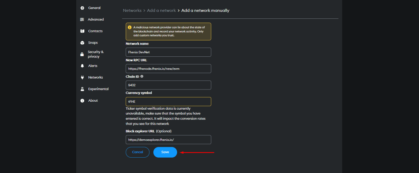The image size is (419, 173).
Task: Click the Networks plug icon
Action: coord(82,77)
